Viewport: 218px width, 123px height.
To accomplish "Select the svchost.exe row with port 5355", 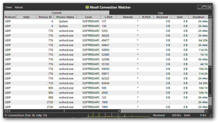I will click(106, 31).
